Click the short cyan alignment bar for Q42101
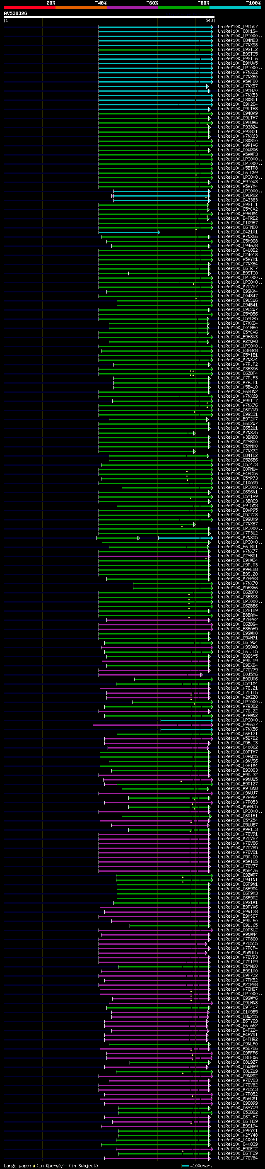This screenshot has height=1169, width=265. click(129, 232)
